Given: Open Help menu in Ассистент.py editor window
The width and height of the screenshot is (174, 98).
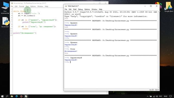Looking at the screenshot, I should click(46, 6).
